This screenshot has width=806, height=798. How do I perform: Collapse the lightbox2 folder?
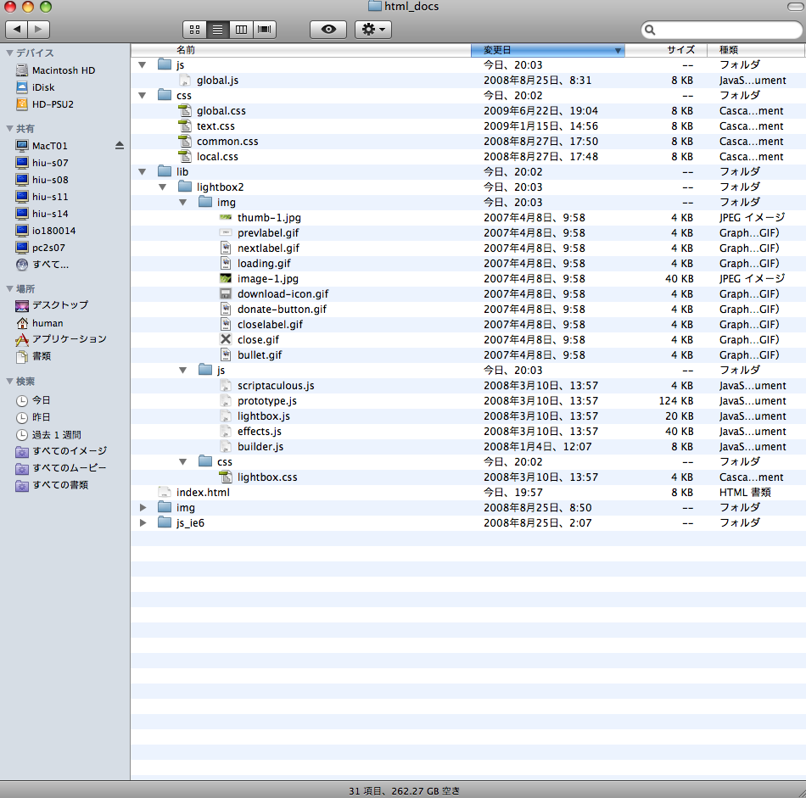point(162,187)
